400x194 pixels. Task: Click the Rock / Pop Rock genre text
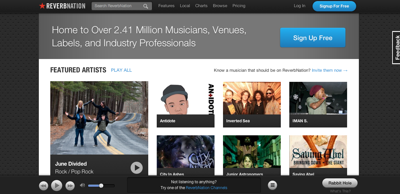pos(74,172)
